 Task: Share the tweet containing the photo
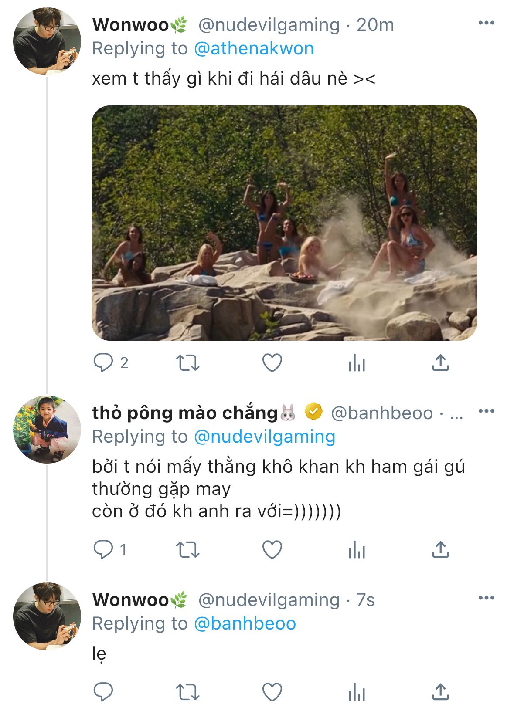coord(440,363)
